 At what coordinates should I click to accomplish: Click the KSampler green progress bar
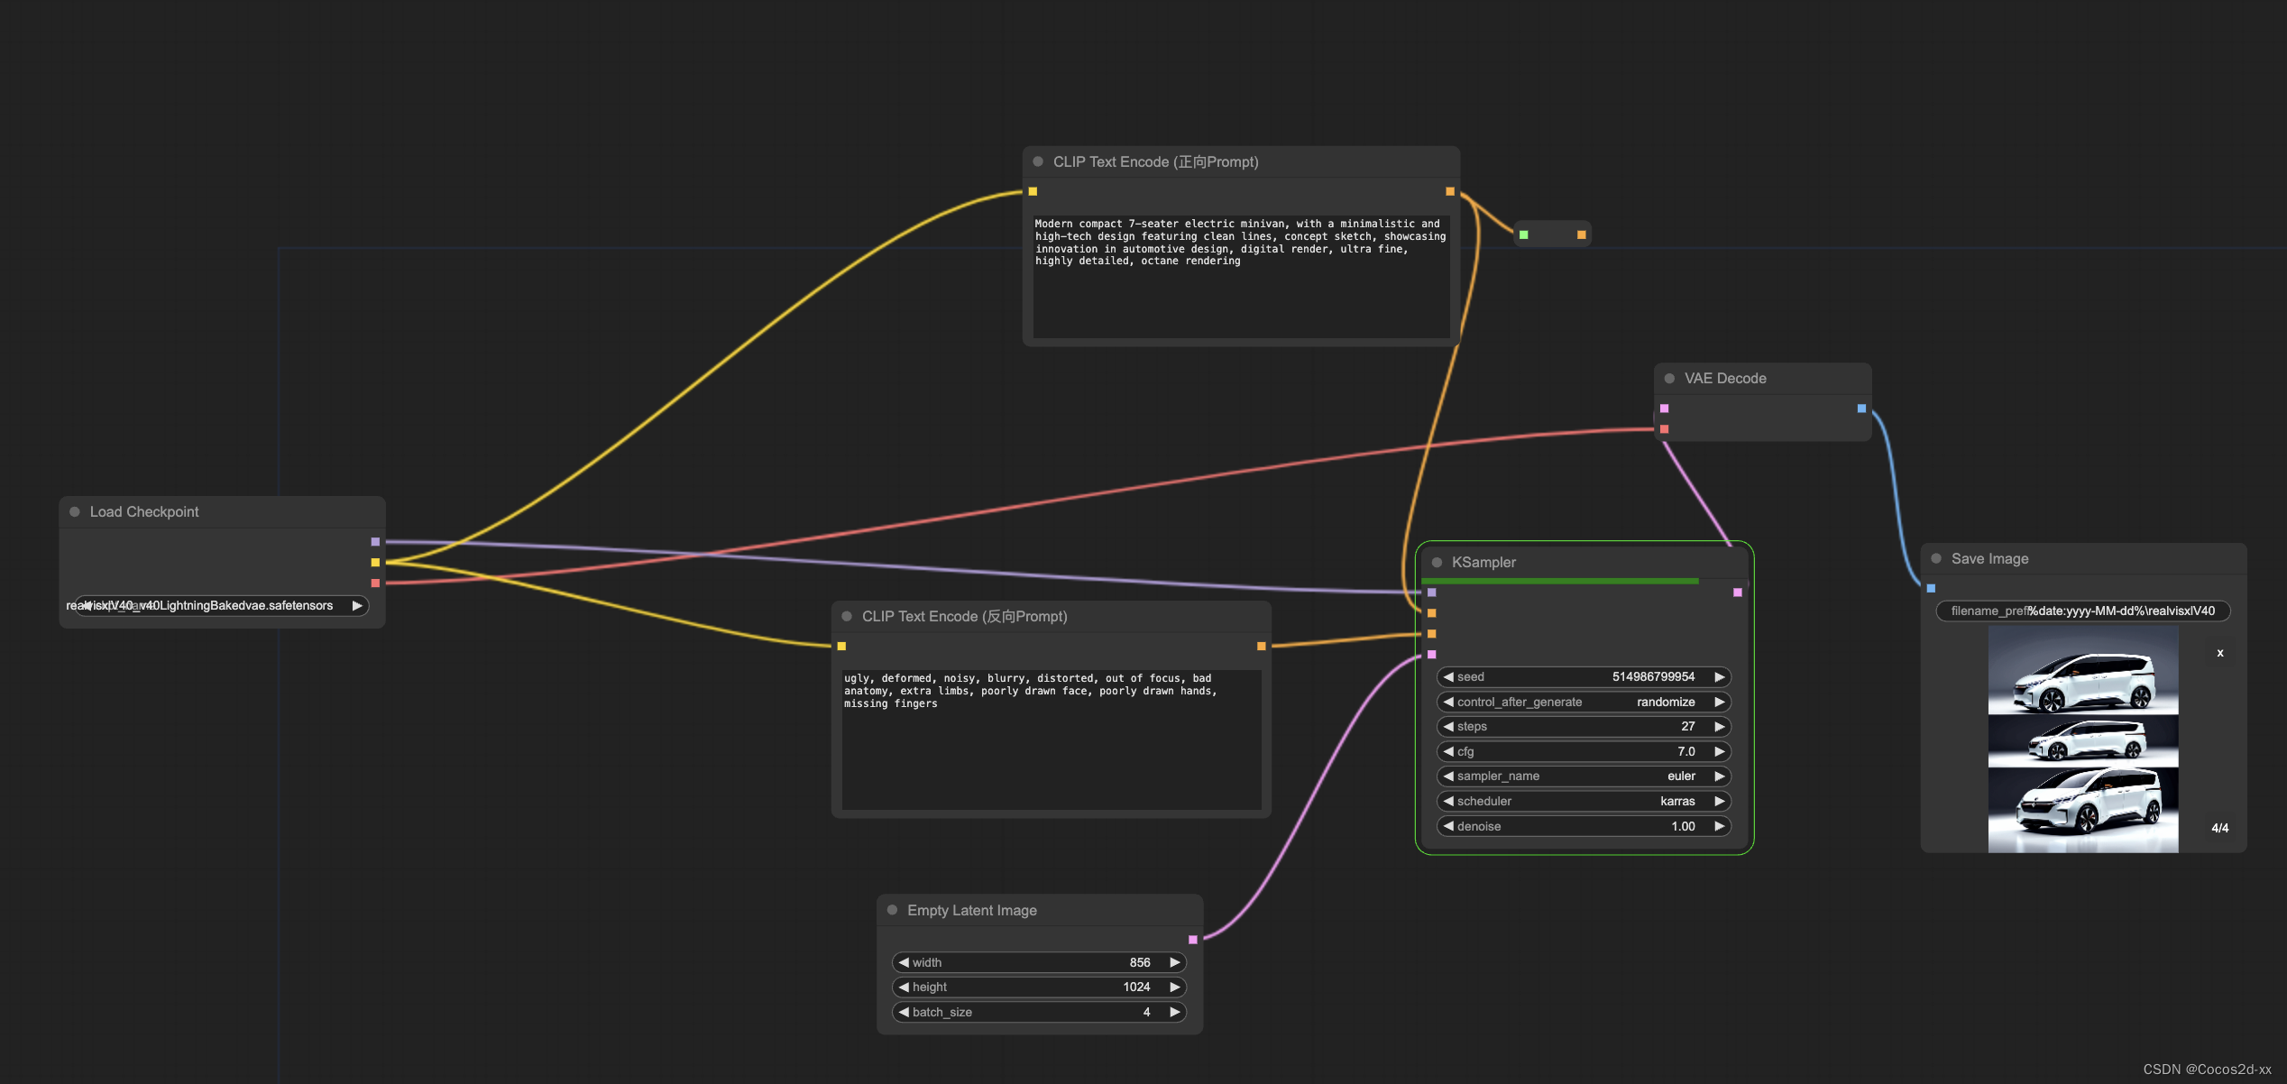click(x=1560, y=582)
